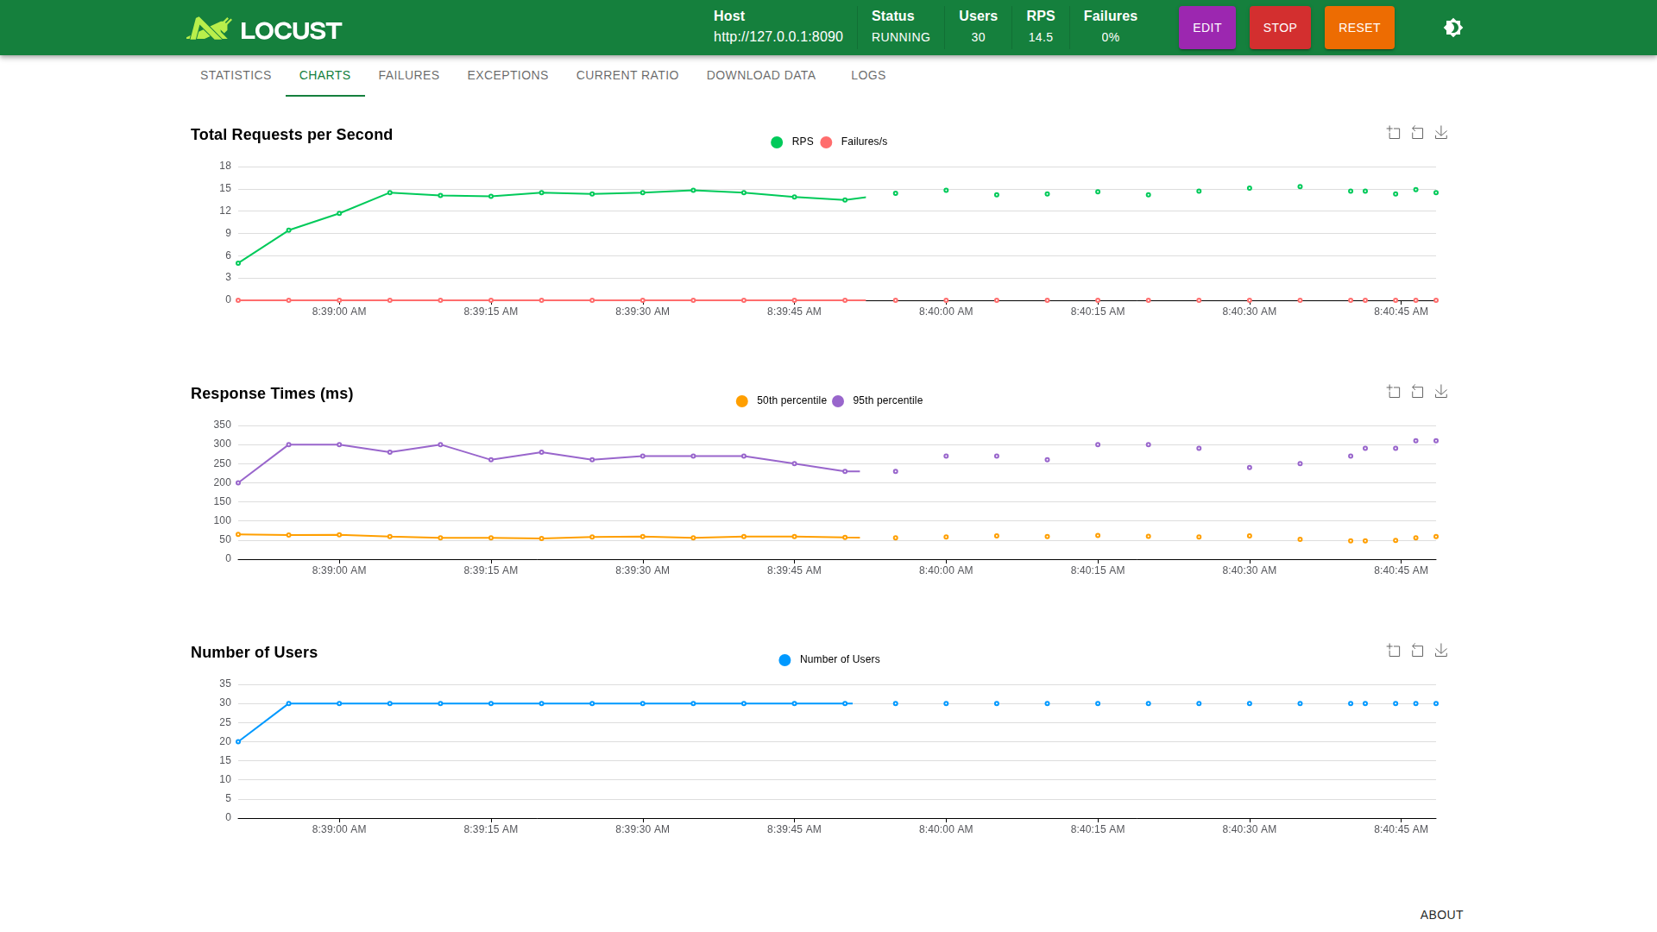Screen dimensions: 1657x932
Task: Download Total Requests per Second chart image
Action: pos(1441,133)
